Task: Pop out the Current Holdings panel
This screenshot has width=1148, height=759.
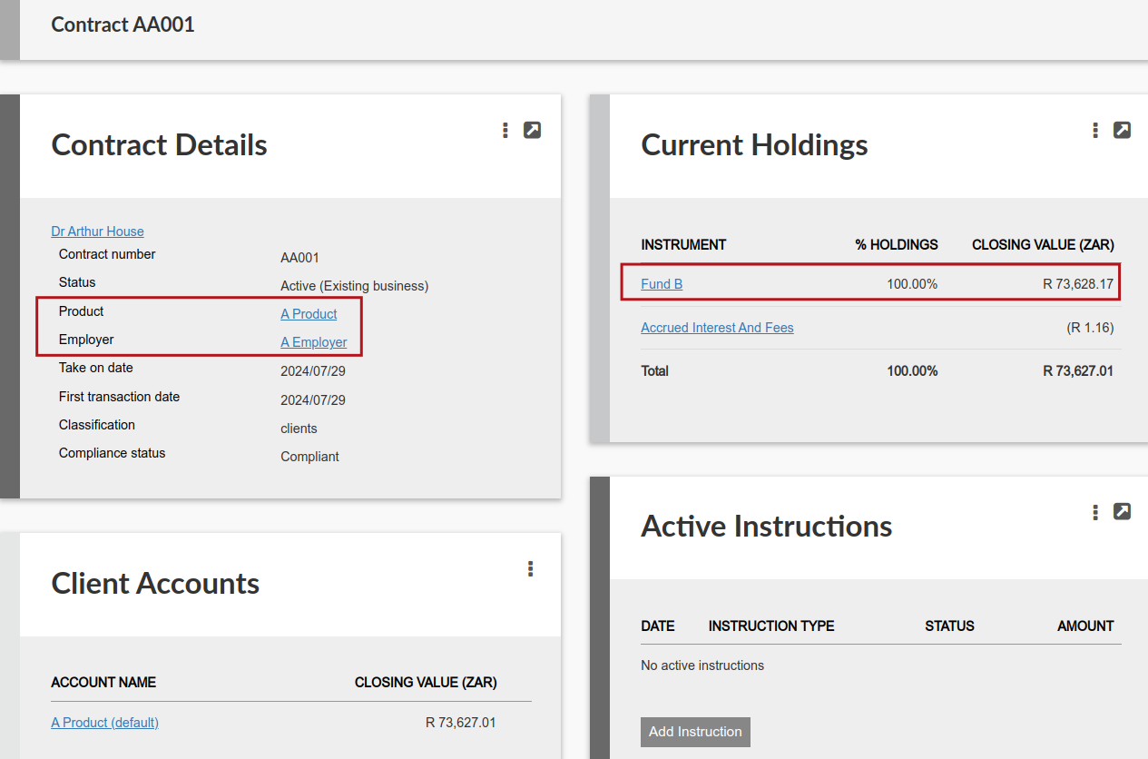Action: point(1123,130)
